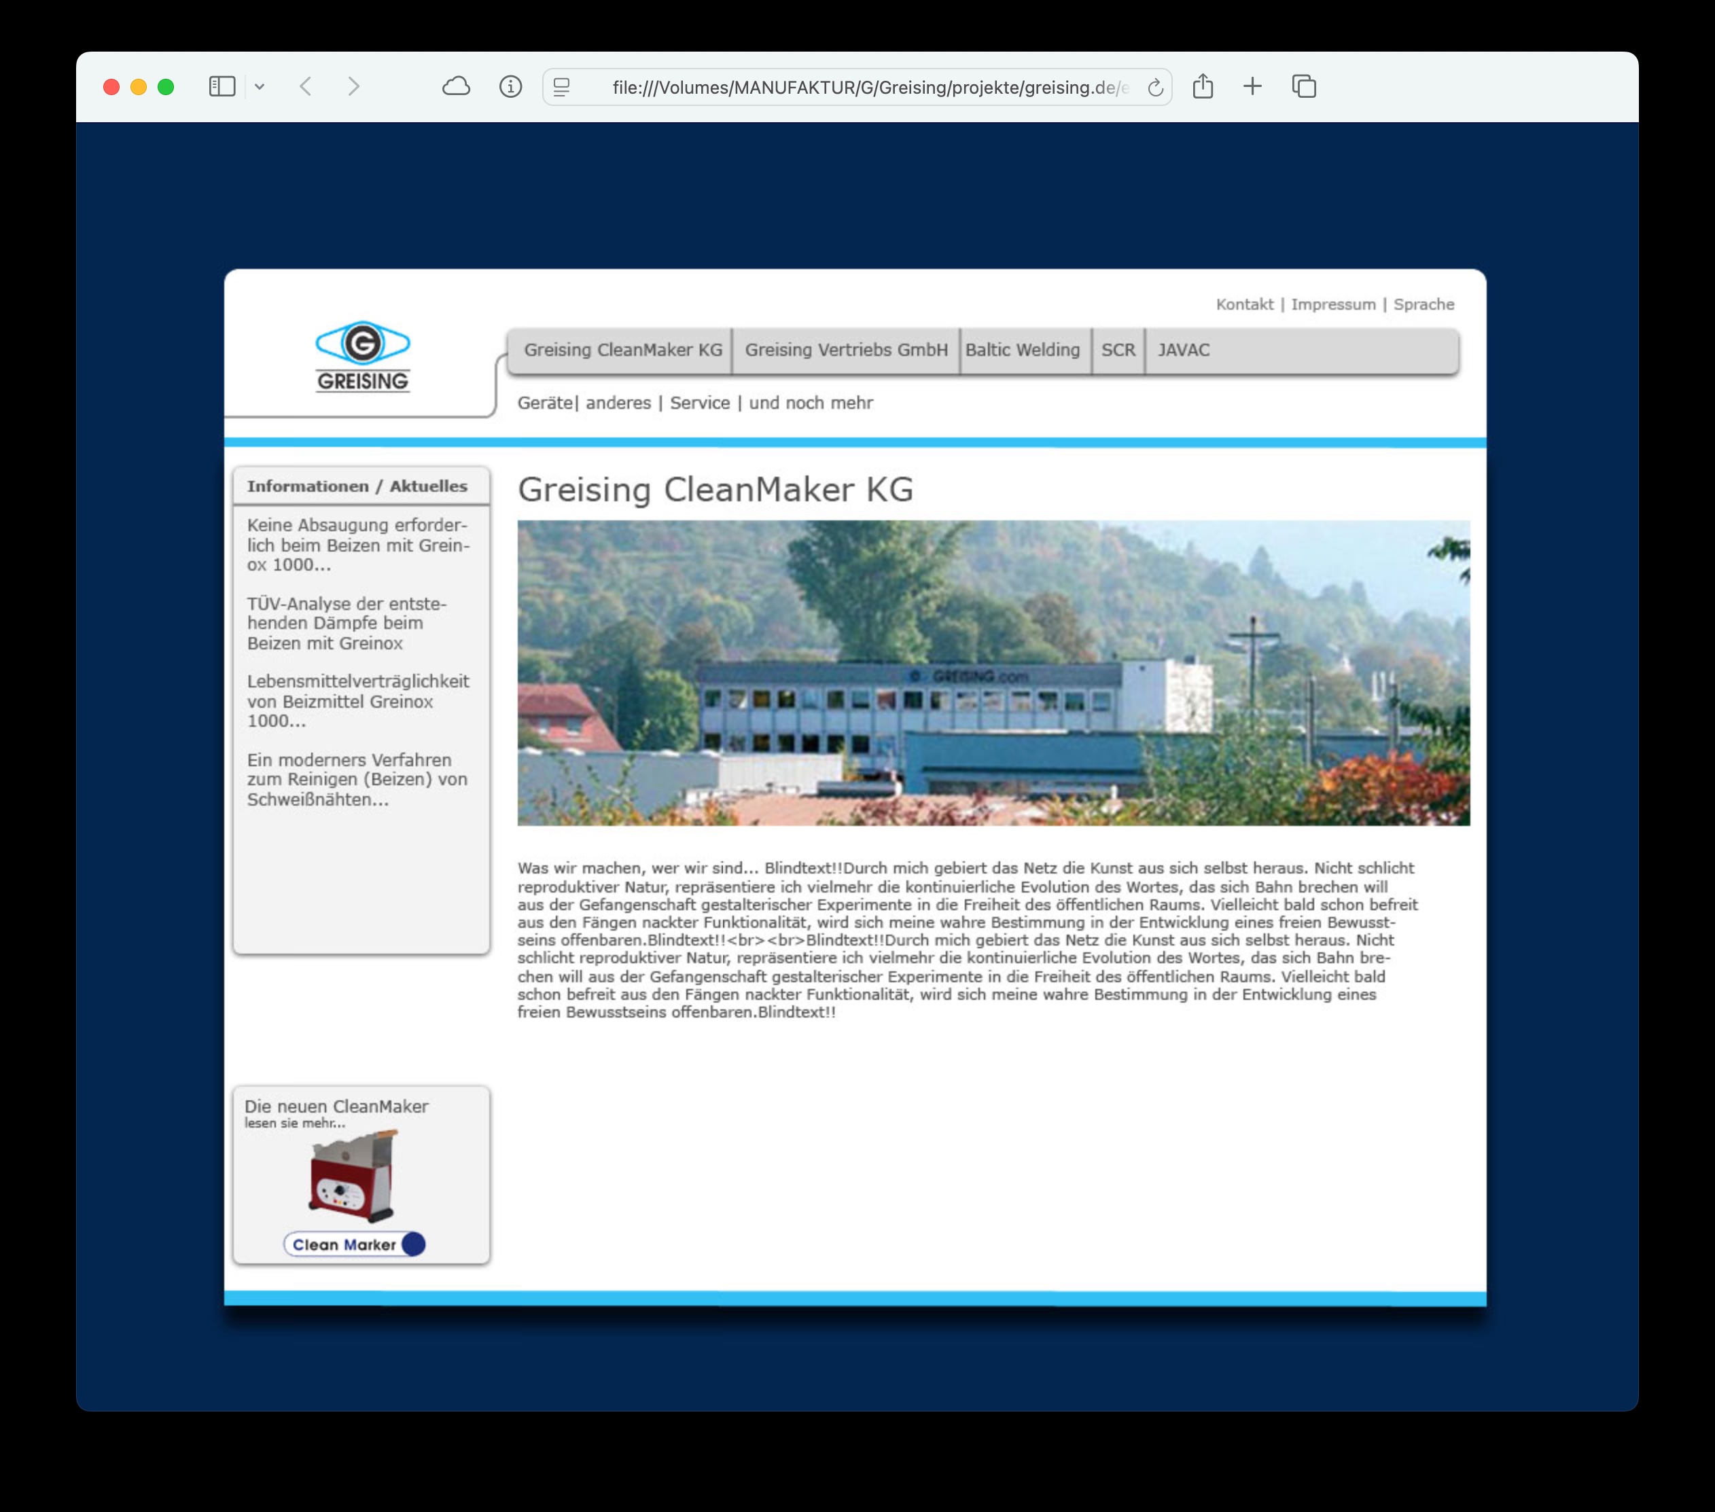Image resolution: width=1715 pixels, height=1512 pixels.
Task: Toggle the Safari sidebar icon
Action: [222, 86]
